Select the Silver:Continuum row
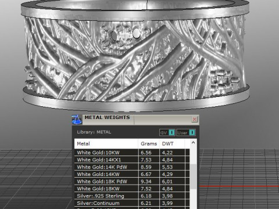 click(x=132, y=203)
